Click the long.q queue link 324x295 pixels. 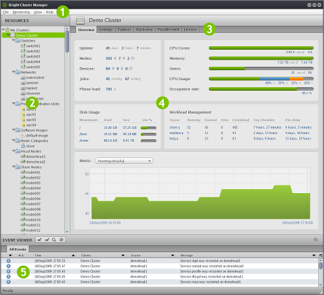coord(173,138)
